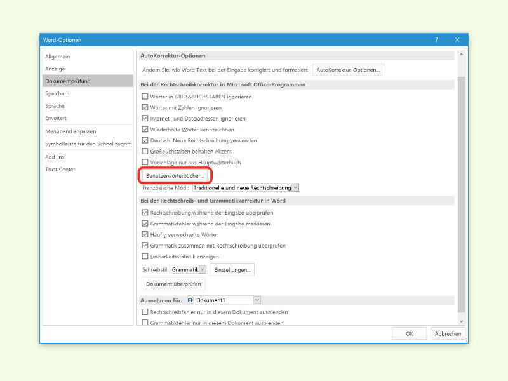Click the scrollbar down arrow
Screen dimensions: 508x381
pos(462,321)
